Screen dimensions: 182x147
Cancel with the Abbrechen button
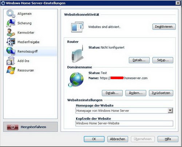pos(118,139)
